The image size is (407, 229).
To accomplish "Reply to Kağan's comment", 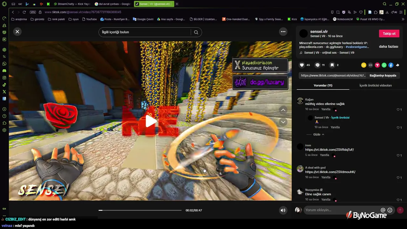I will pyautogui.click(x=326, y=109).
